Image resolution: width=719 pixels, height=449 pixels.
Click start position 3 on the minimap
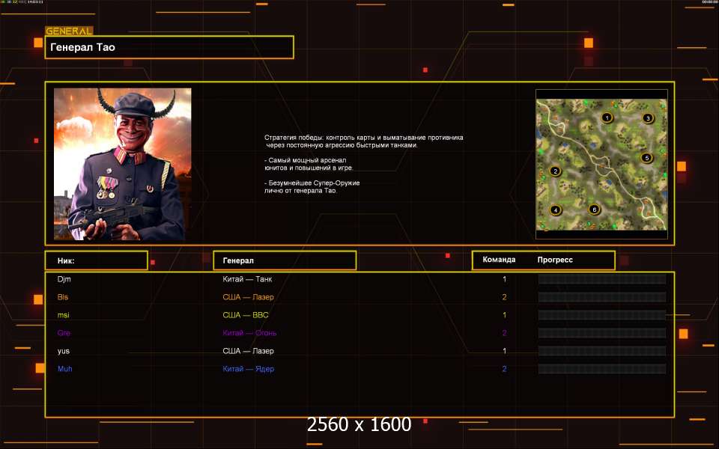pyautogui.click(x=649, y=118)
